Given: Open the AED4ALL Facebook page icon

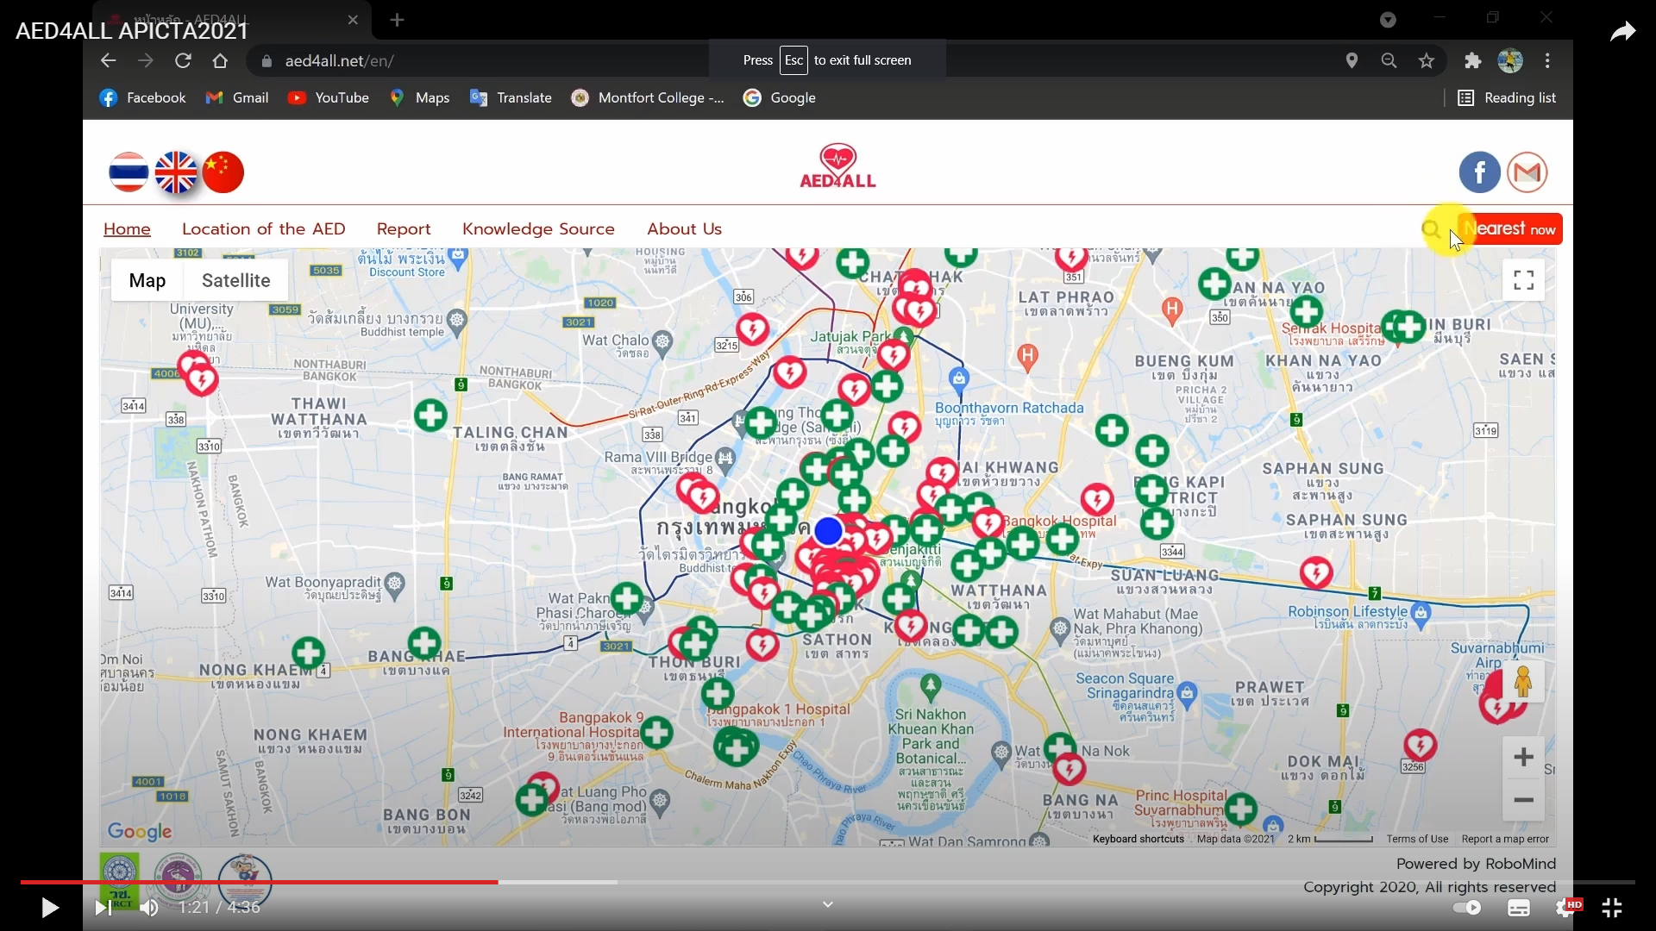Looking at the screenshot, I should (x=1480, y=172).
